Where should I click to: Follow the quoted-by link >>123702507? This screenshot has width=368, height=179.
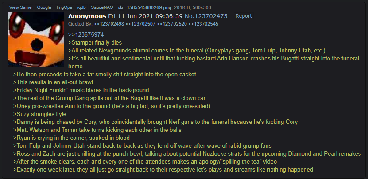point(140,24)
